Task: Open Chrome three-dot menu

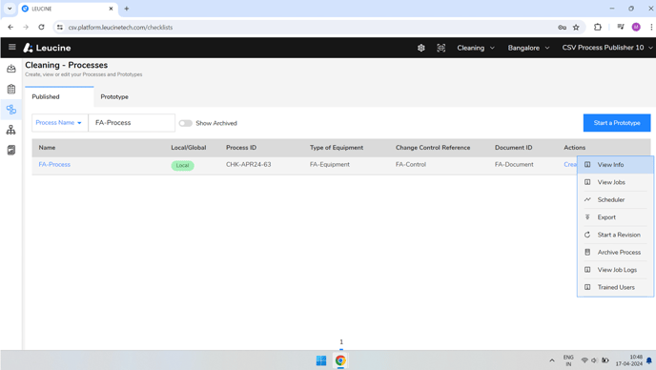Action: click(x=651, y=28)
